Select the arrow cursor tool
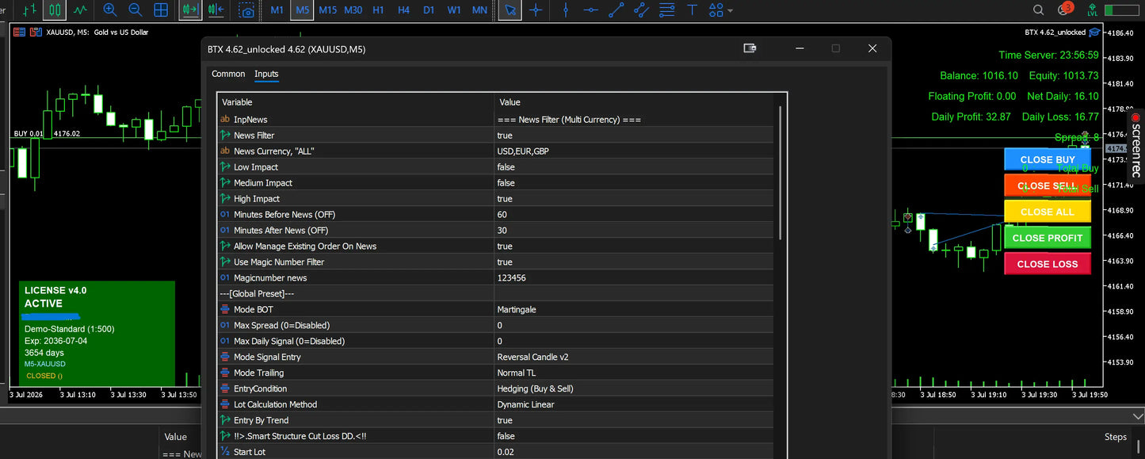Image resolution: width=1145 pixels, height=459 pixels. [x=511, y=10]
